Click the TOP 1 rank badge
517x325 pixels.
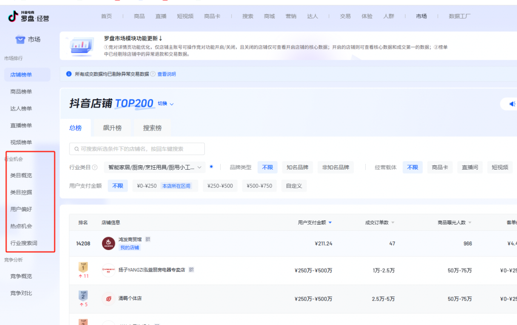[x=83, y=267]
